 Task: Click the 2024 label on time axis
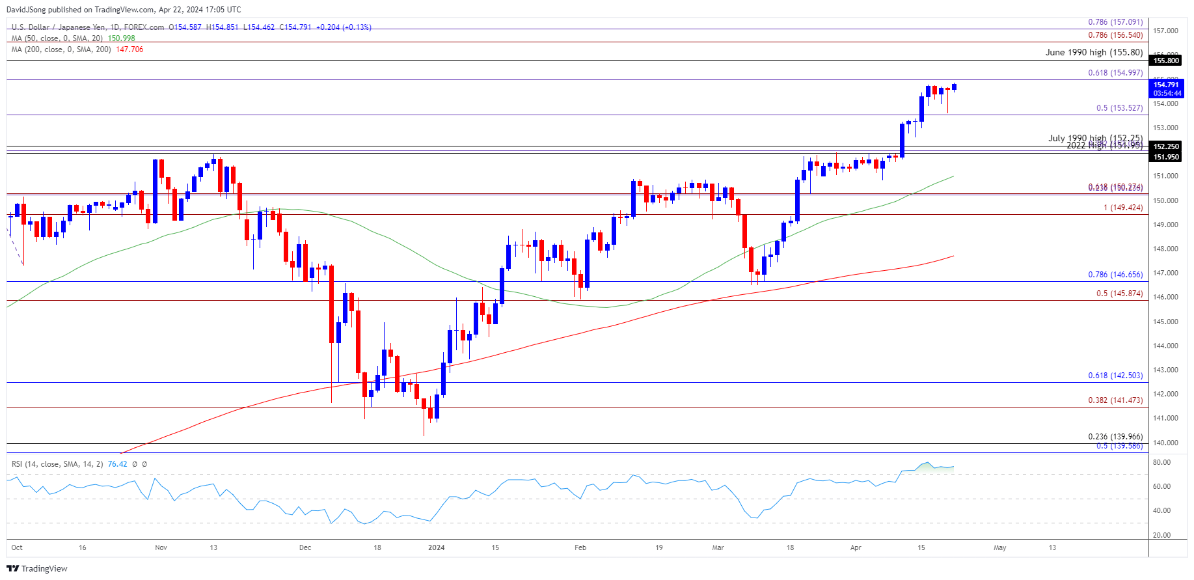(437, 547)
